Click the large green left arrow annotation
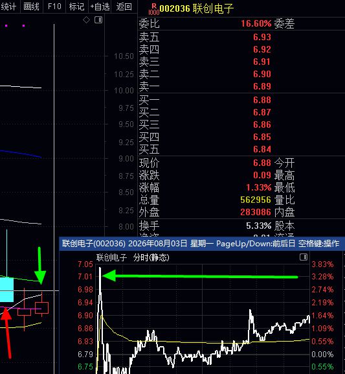The height and width of the screenshot is (374, 345). coord(199,276)
